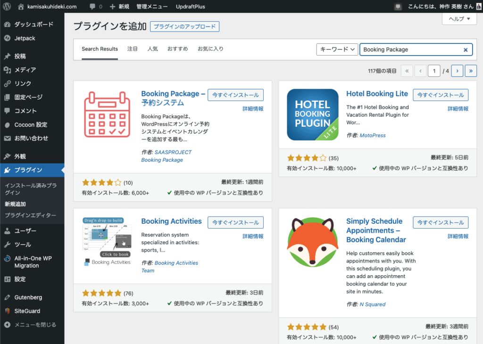Open the comments bubble in admin bar
Viewport: 483px width, 344px height.
[x=92, y=7]
